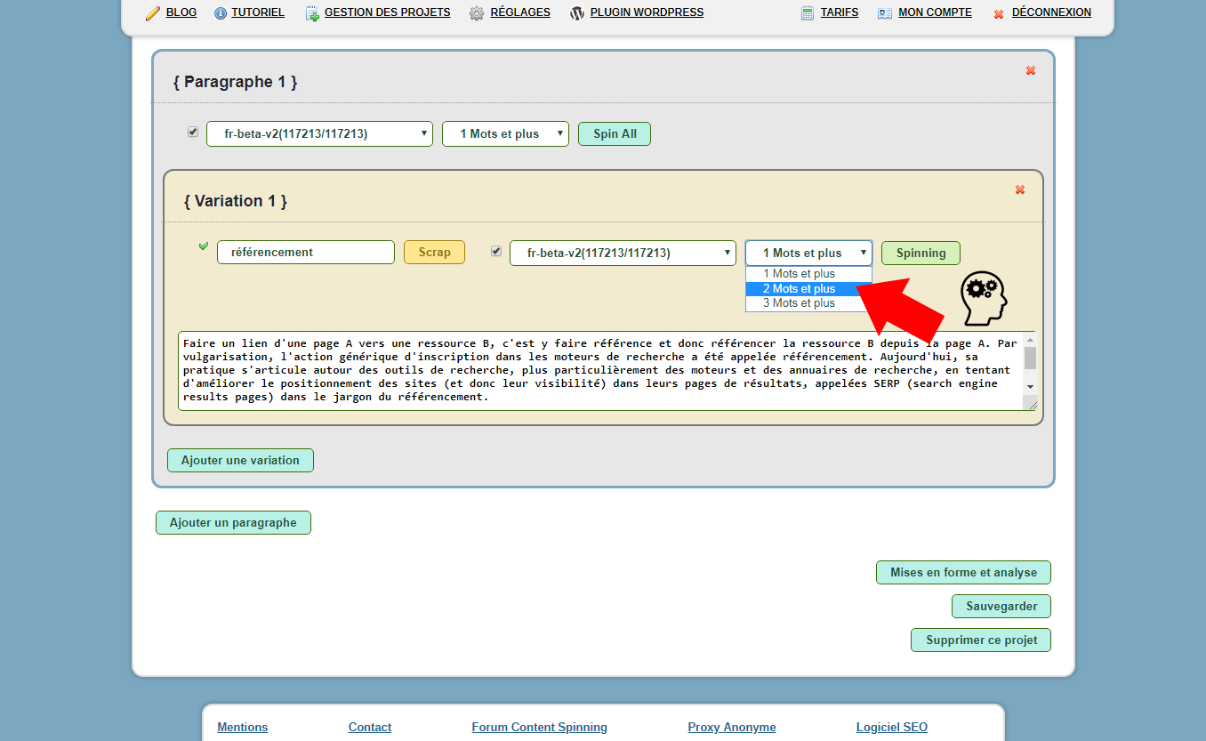1206x741 pixels.
Task: Open Paragraphe 1 fr-beta-v2 dictionary dropdown
Action: (x=320, y=133)
